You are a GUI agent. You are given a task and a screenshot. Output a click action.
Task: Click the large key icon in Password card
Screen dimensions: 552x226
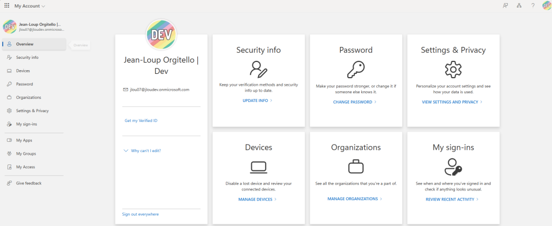coord(356,70)
